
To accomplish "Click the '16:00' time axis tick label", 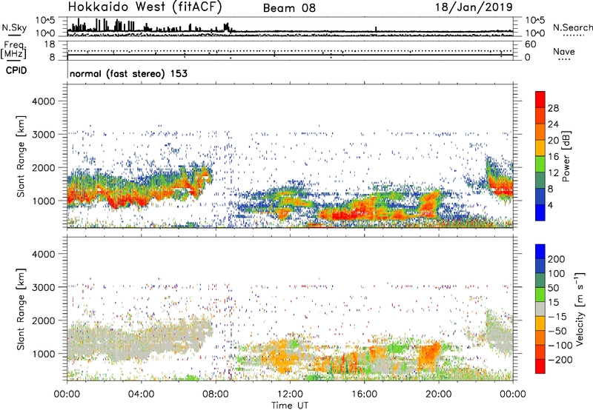I will pyautogui.click(x=364, y=394).
